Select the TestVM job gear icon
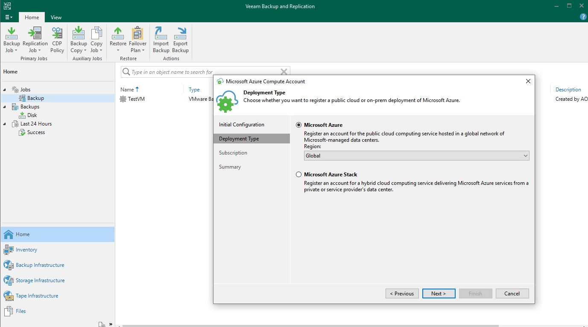 click(123, 99)
